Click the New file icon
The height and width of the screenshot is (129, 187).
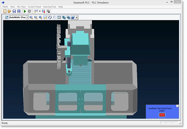(5, 11)
